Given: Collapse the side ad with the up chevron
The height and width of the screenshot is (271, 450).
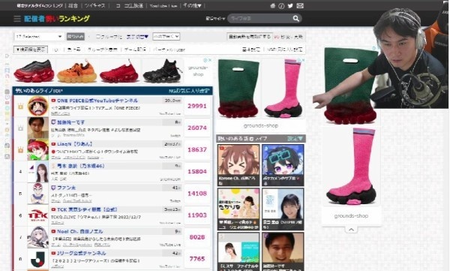Looking at the screenshot, I should click(351, 229).
